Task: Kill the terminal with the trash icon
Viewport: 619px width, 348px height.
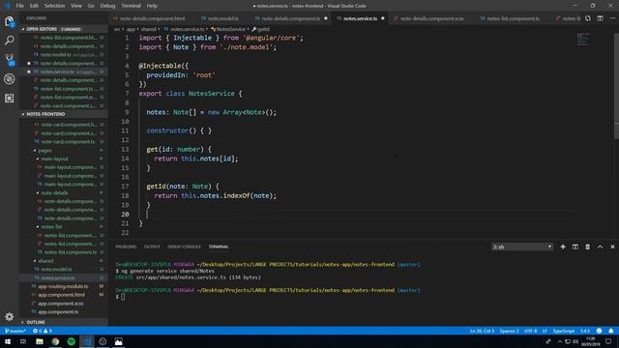Action: [x=587, y=246]
